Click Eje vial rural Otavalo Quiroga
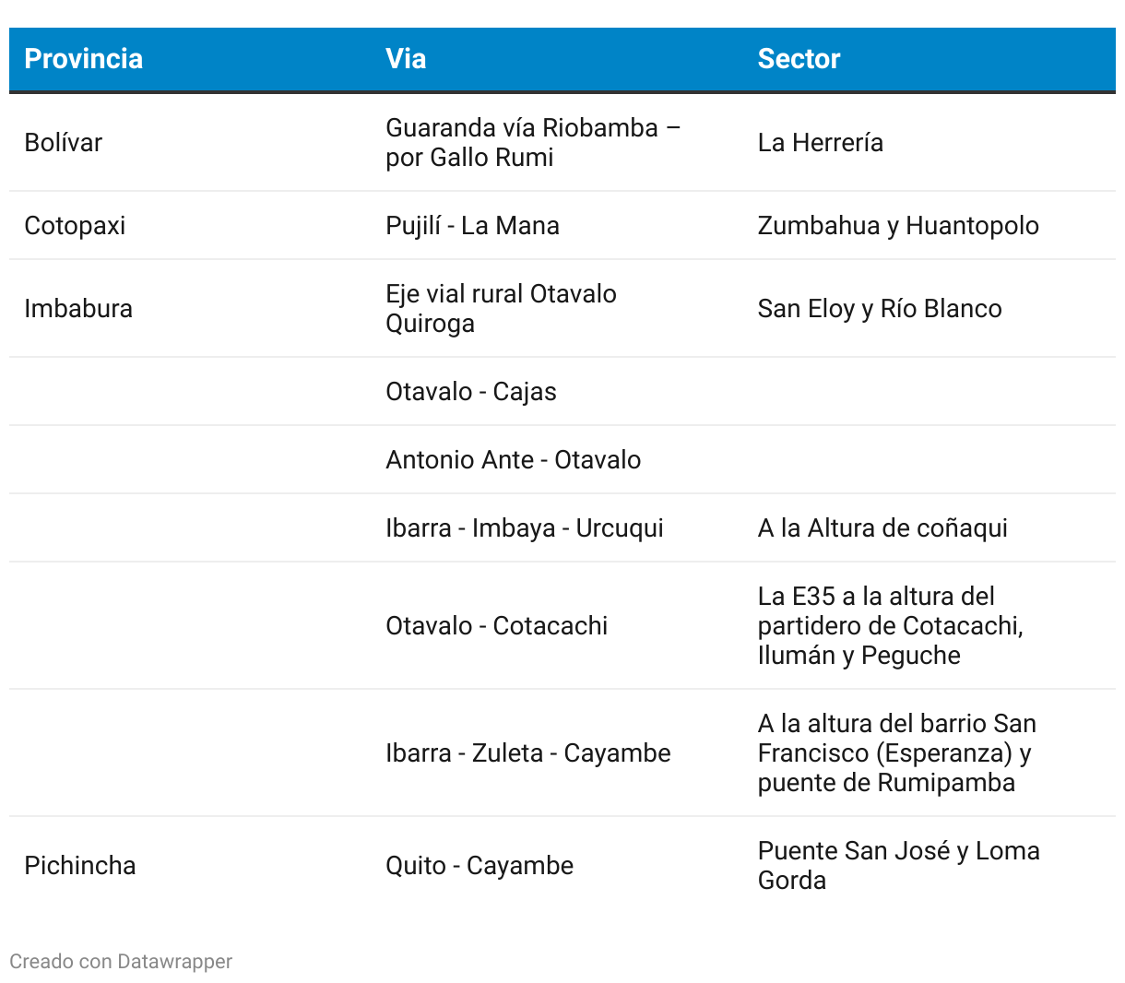The height and width of the screenshot is (983, 1125). (501, 309)
